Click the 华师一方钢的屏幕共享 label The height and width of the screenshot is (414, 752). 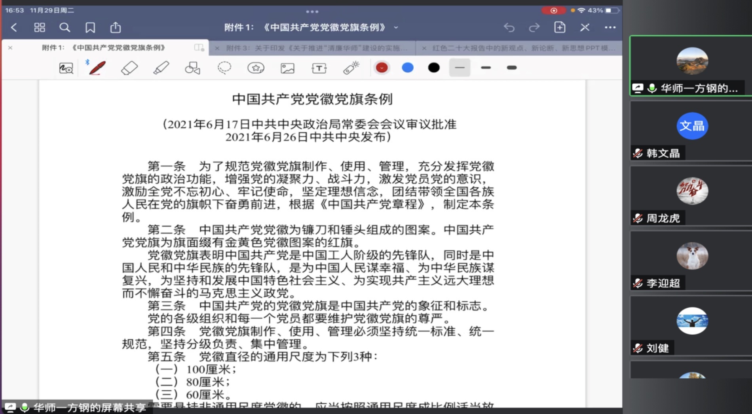point(89,408)
